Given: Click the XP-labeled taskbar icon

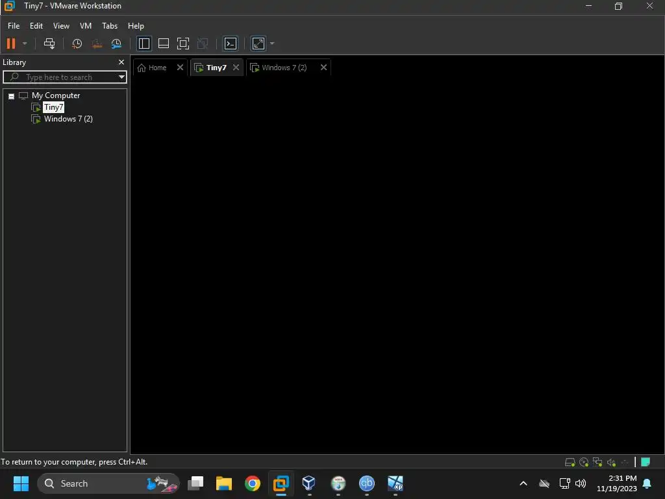Looking at the screenshot, I should (x=395, y=483).
